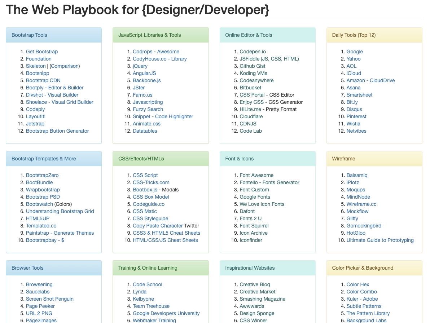Click CodyHouse.co - Library link
The width and height of the screenshot is (430, 323).
(159, 59)
